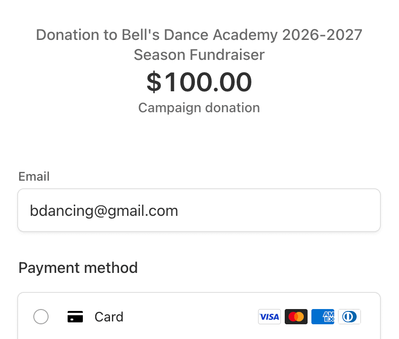Click the Payment method heading

click(78, 268)
